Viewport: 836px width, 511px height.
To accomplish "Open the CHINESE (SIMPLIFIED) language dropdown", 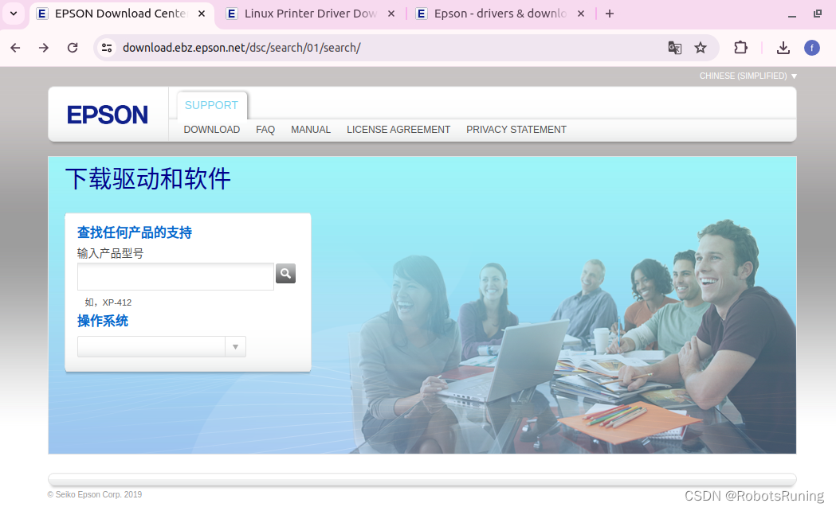I will (x=748, y=76).
